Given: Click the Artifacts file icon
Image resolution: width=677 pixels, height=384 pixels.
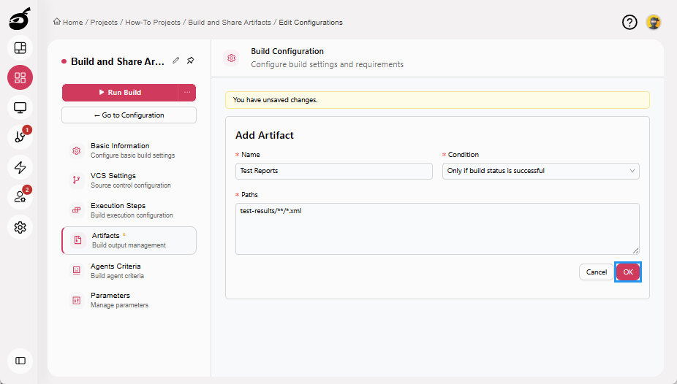Looking at the screenshot, I should pyautogui.click(x=77, y=240).
